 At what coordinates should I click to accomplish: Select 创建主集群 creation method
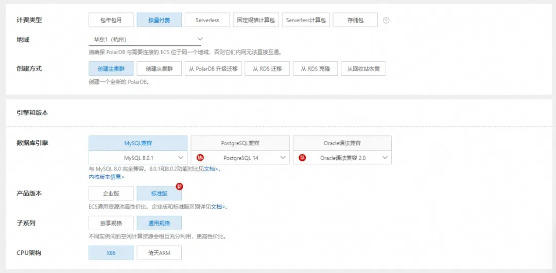click(x=111, y=69)
